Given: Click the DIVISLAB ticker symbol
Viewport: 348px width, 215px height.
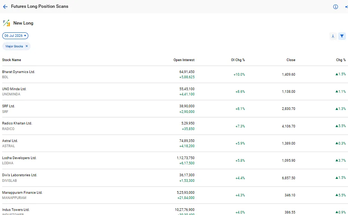Looking at the screenshot, I should point(9,181).
